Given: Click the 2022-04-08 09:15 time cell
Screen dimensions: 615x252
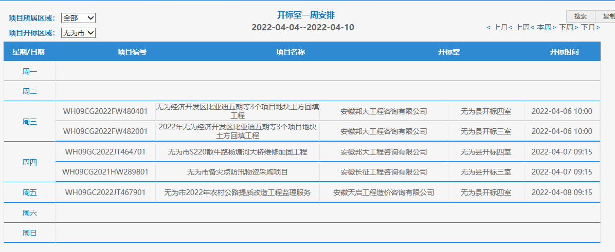Looking at the screenshot, I should click(562, 192).
